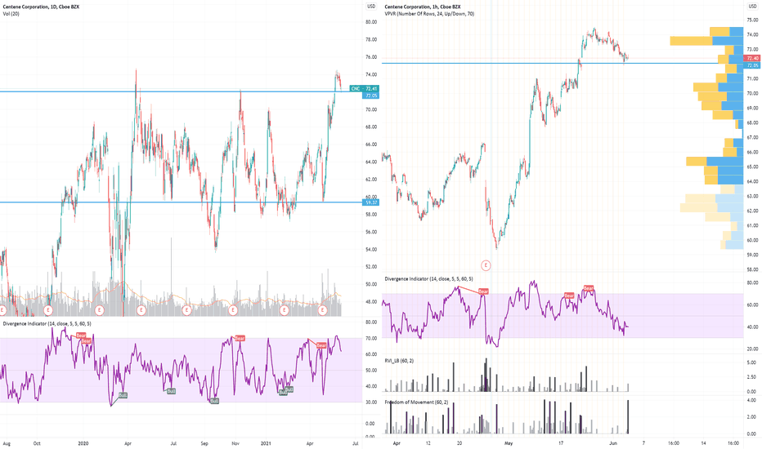Image resolution: width=762 pixels, height=449 pixels.
Task: Click the USD currency label on the daily chart
Action: pos(371,7)
